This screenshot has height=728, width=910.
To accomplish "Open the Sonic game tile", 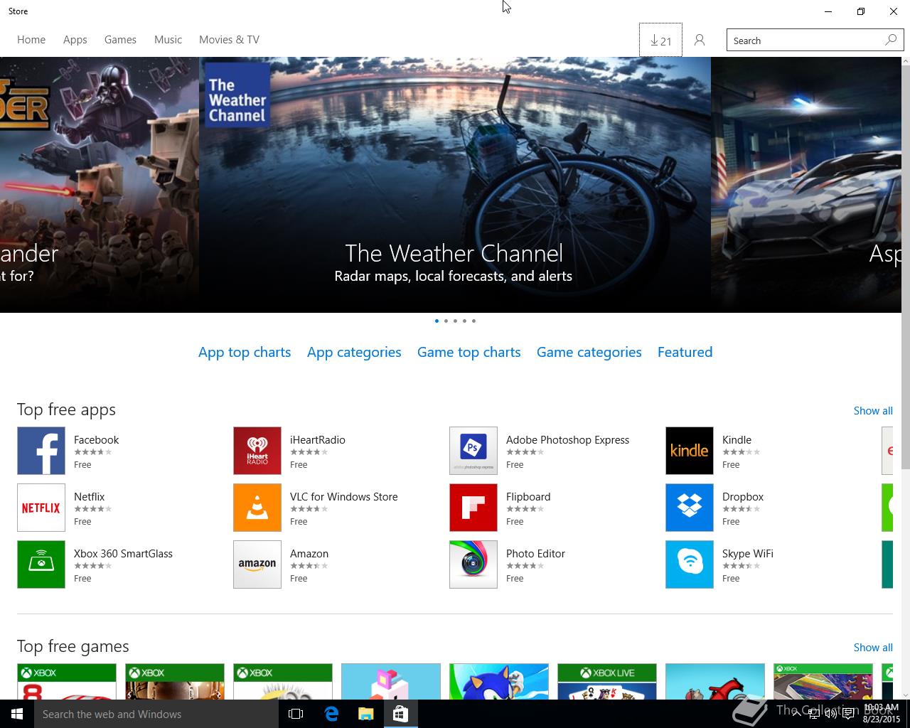I will point(499,682).
